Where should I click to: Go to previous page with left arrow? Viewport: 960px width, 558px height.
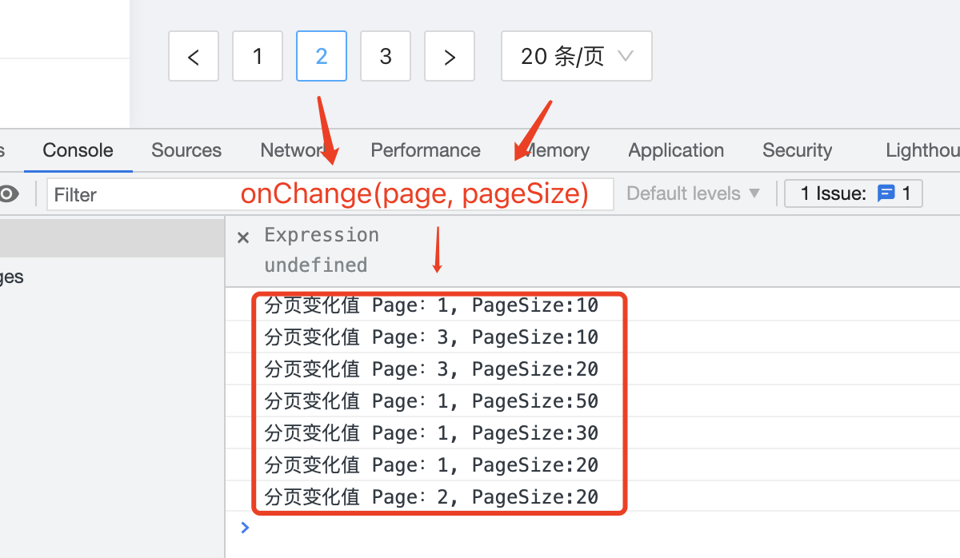point(194,56)
